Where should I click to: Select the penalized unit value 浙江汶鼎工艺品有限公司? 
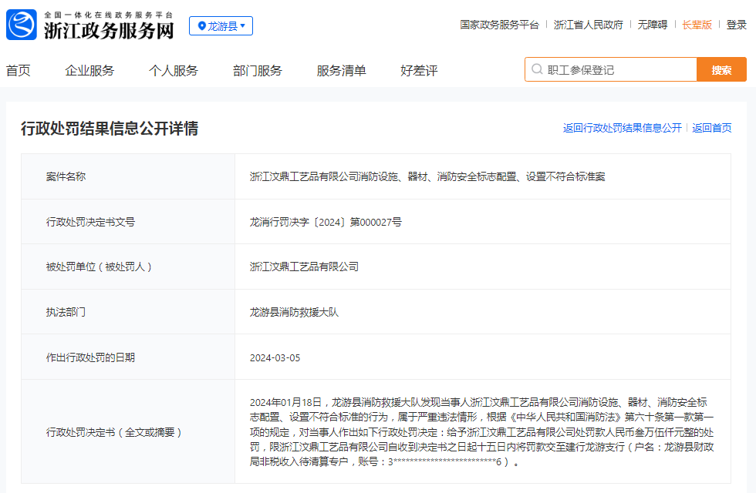pos(304,267)
